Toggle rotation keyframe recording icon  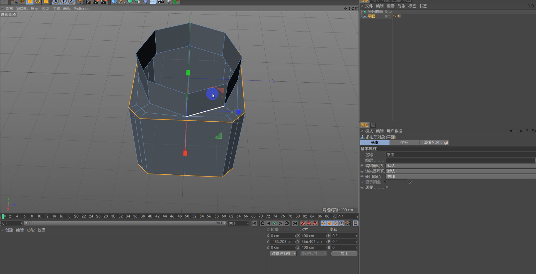(x=335, y=223)
